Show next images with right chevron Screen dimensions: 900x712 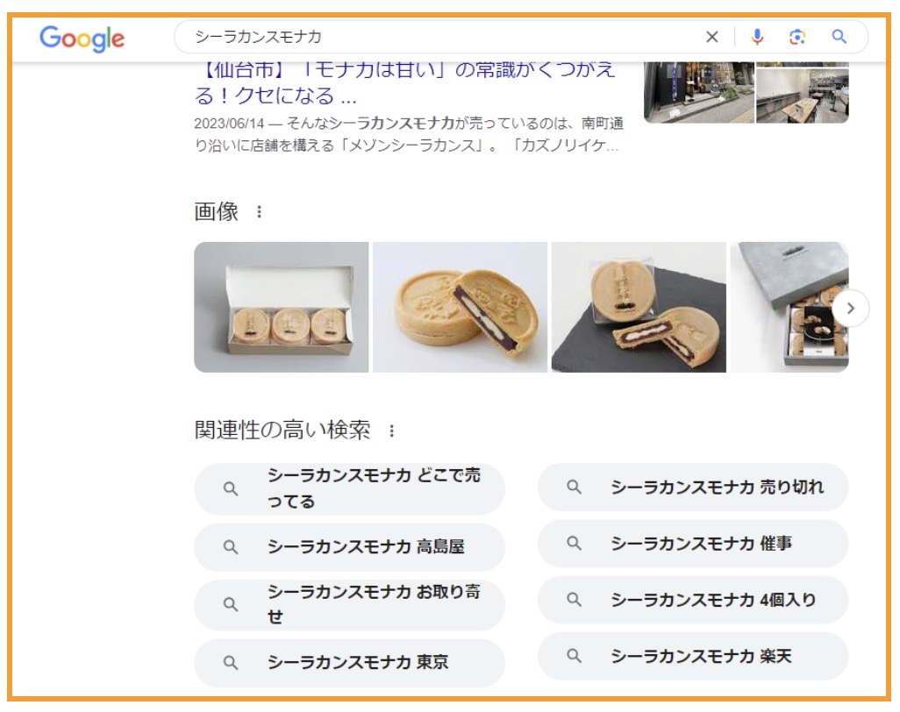pos(851,308)
